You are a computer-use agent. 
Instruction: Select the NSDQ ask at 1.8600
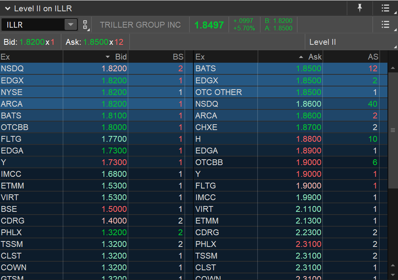click(291, 104)
